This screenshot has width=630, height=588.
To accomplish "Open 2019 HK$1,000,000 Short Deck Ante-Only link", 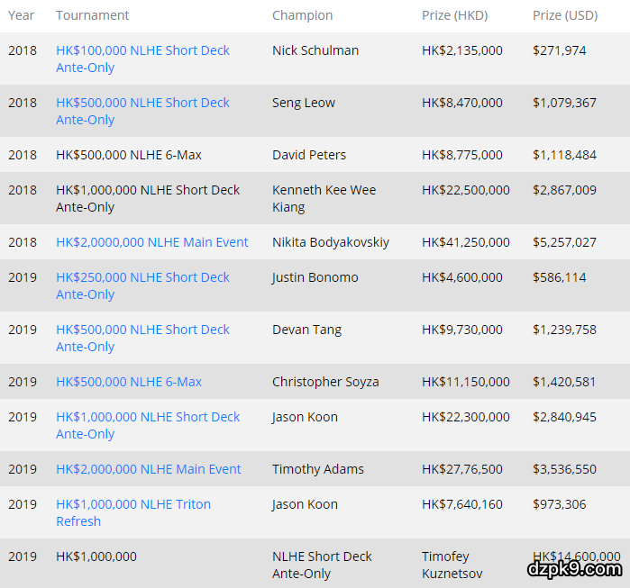I will tap(148, 418).
